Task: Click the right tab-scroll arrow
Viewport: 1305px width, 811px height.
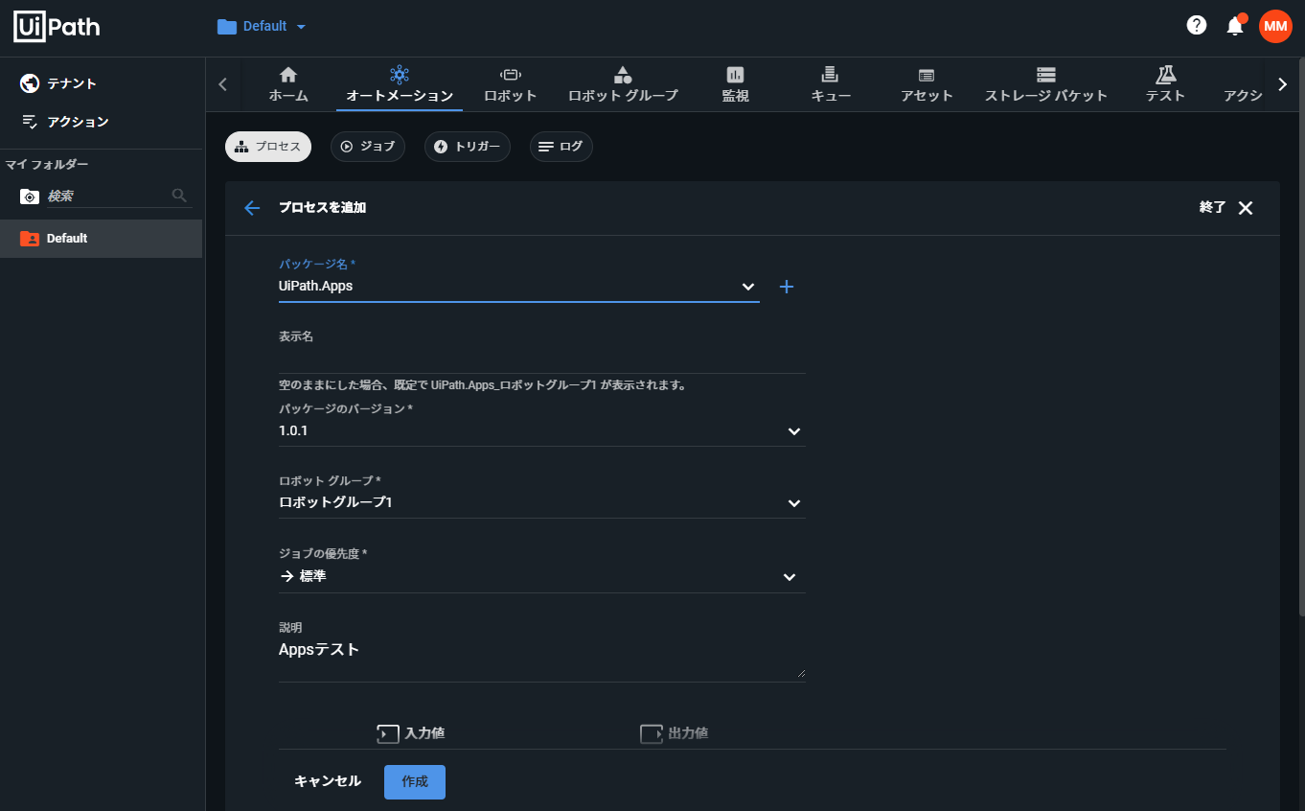Action: click(1283, 84)
